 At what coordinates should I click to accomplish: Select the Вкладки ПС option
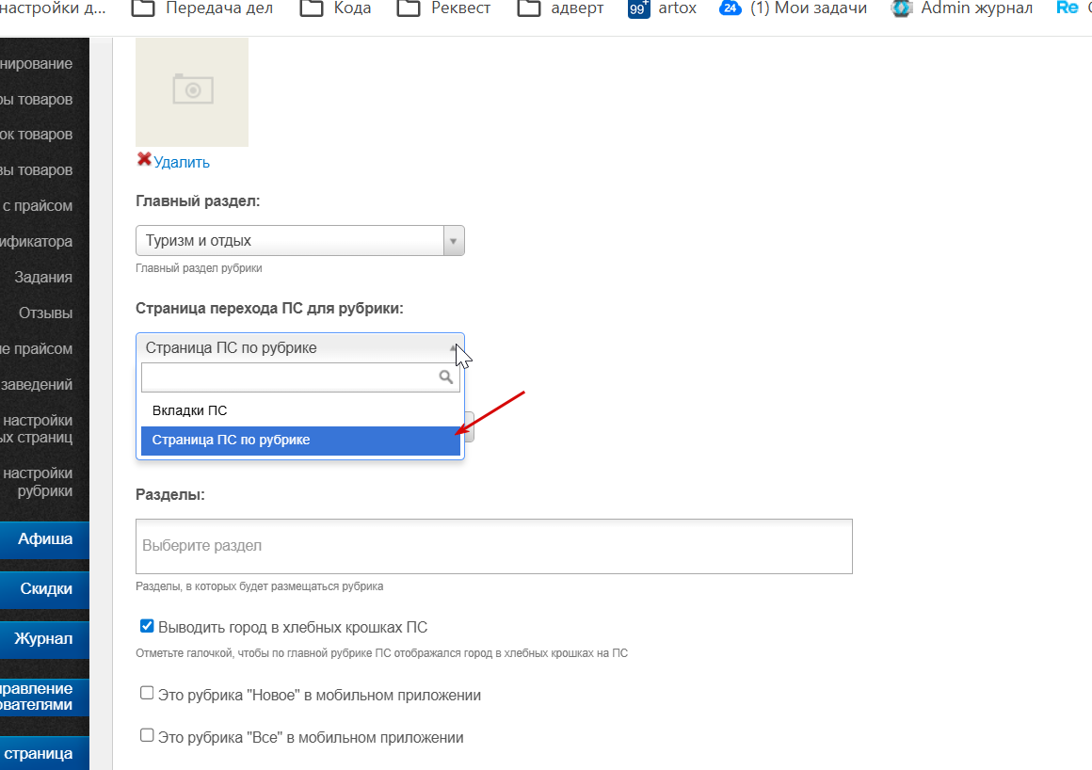click(x=300, y=410)
